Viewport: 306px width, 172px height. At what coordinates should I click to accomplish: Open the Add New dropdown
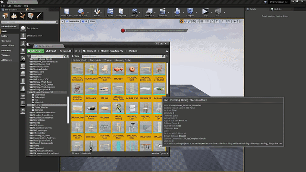[35, 51]
